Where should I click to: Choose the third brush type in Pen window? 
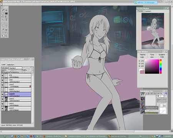point(142,103)
